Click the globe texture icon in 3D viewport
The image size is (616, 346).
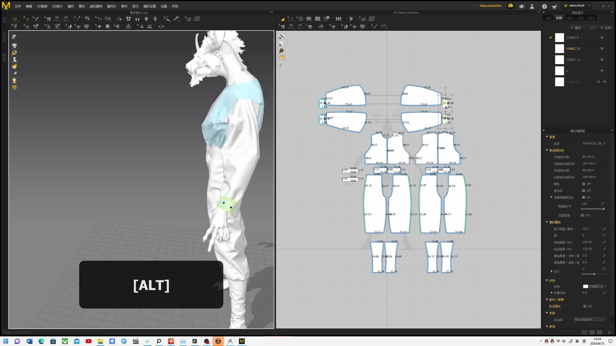coord(14,87)
